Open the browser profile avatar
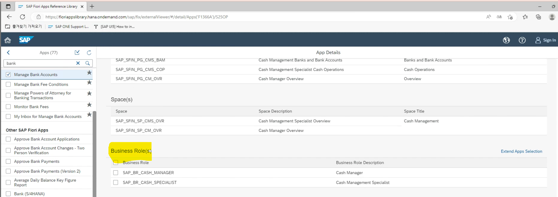The height and width of the screenshot is (197, 558). 552,17
